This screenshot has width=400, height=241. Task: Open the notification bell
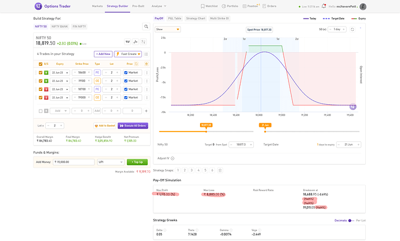(324, 7)
